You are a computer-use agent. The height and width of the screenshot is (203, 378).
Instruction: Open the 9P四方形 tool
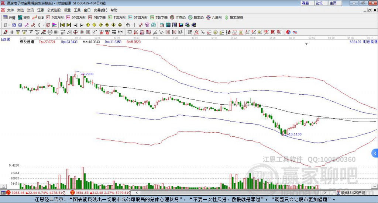point(76,18)
